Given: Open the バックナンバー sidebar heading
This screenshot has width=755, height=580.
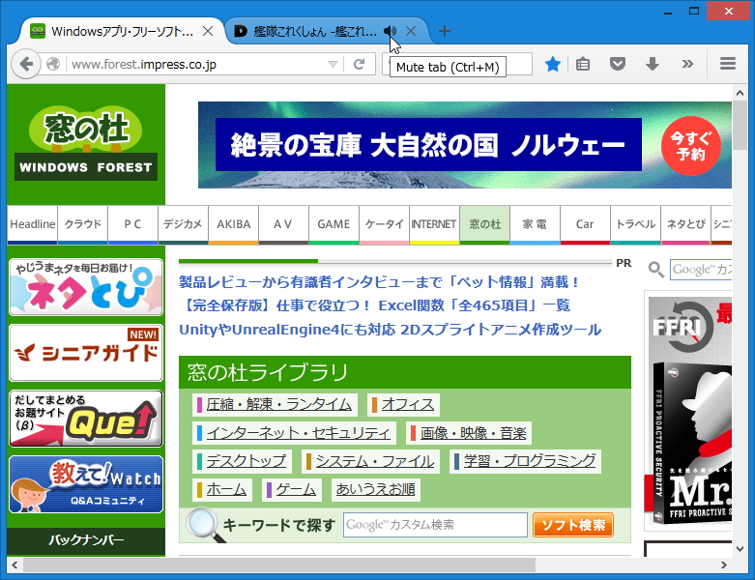Looking at the screenshot, I should 86,540.
